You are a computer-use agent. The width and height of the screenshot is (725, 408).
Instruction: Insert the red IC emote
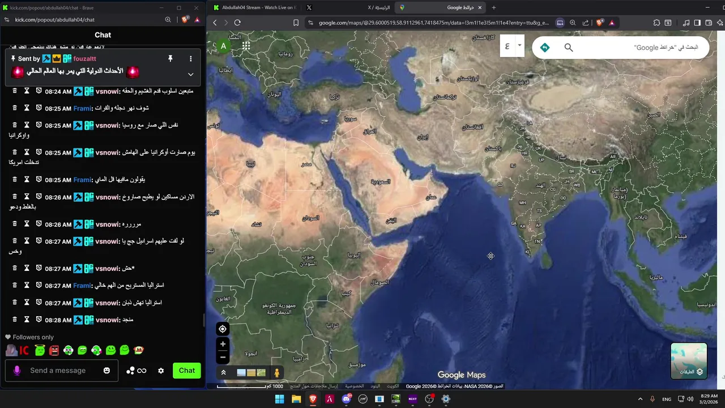click(24, 351)
